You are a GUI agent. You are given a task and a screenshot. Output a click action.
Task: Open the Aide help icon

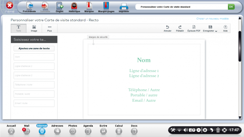point(225,29)
